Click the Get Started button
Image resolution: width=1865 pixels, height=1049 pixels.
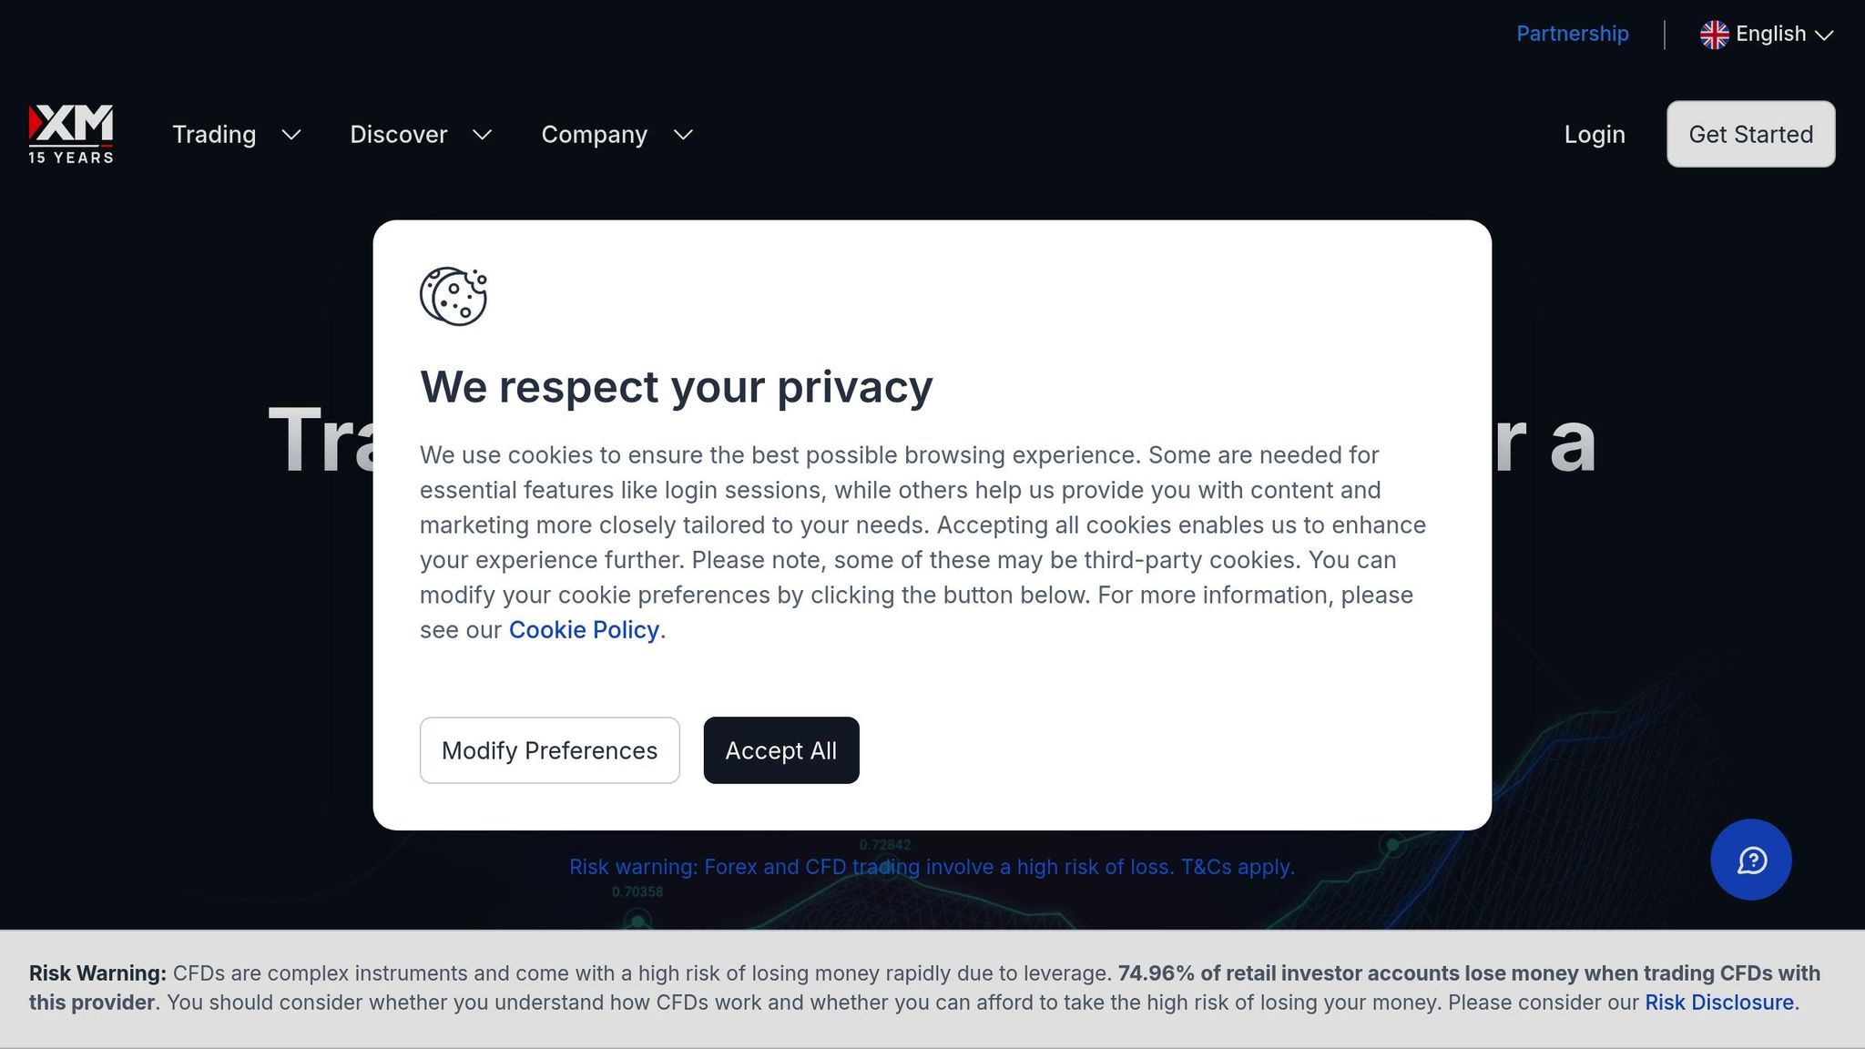[1750, 134]
